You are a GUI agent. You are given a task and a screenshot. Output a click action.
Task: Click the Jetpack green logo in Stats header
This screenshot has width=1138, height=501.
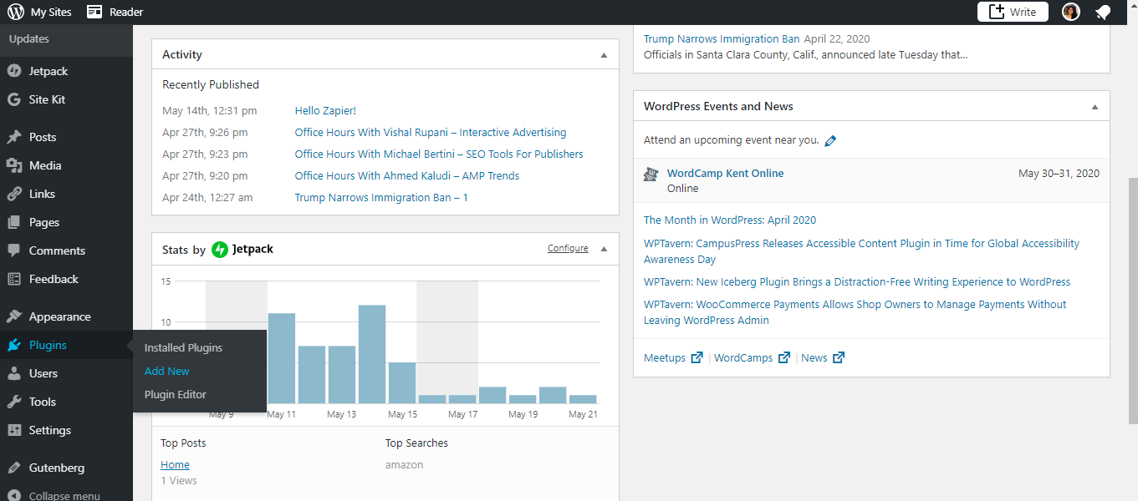click(220, 249)
